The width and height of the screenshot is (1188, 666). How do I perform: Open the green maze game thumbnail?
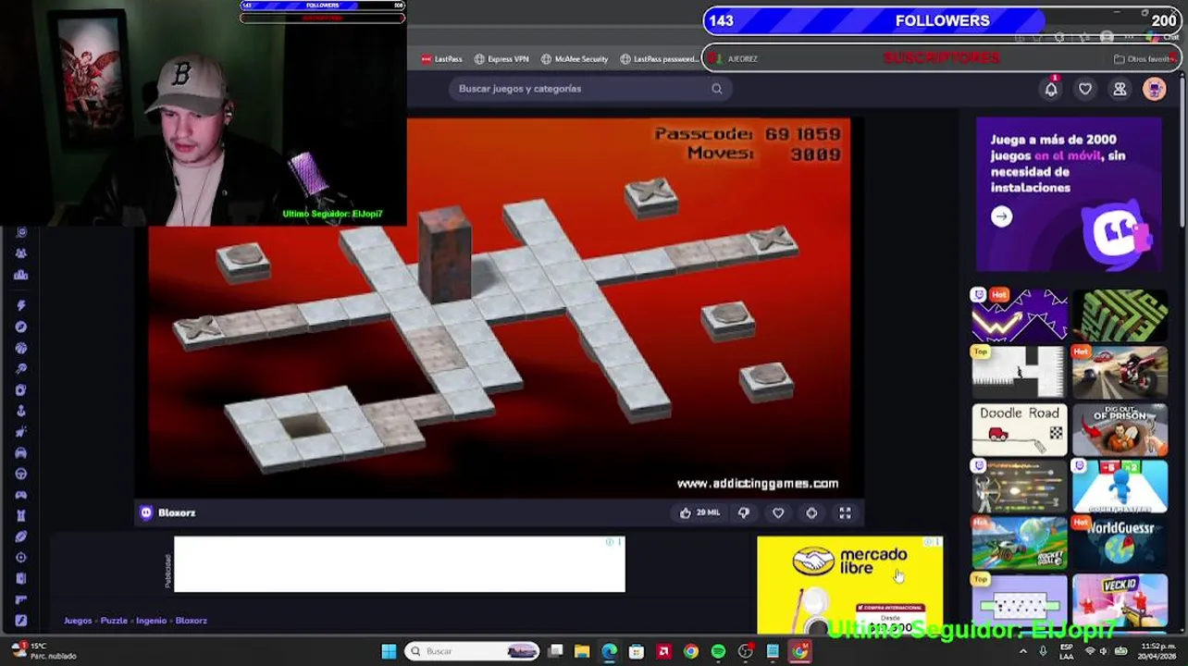tap(1120, 315)
